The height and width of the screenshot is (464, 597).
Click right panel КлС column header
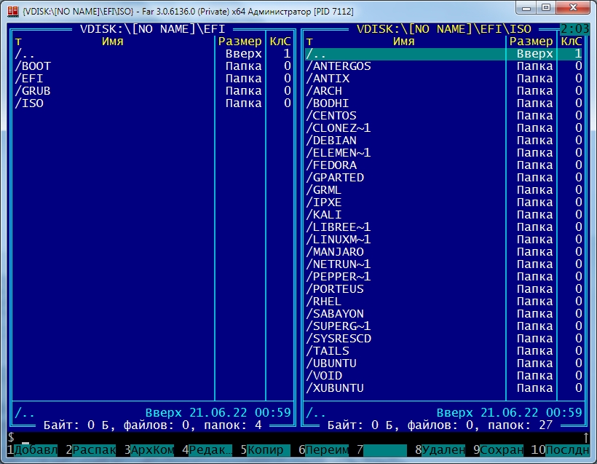coord(571,41)
